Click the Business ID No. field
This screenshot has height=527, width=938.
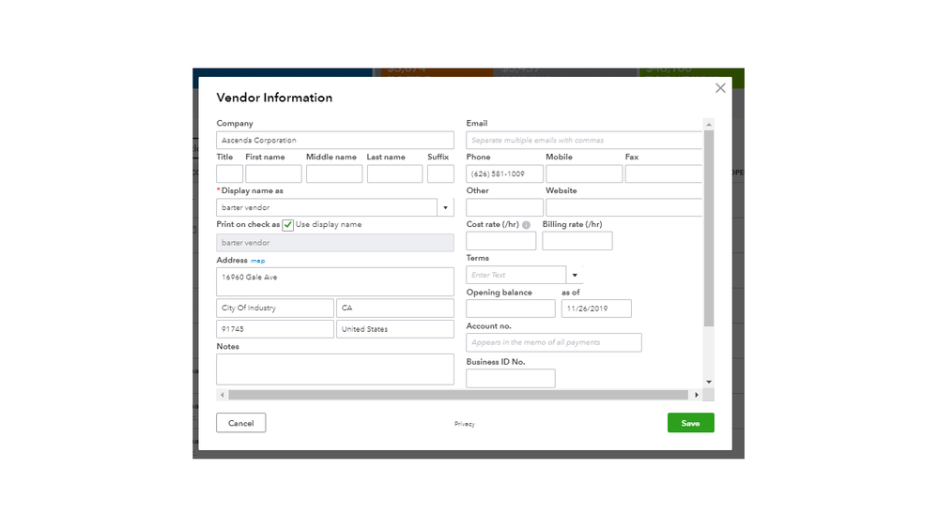(510, 378)
